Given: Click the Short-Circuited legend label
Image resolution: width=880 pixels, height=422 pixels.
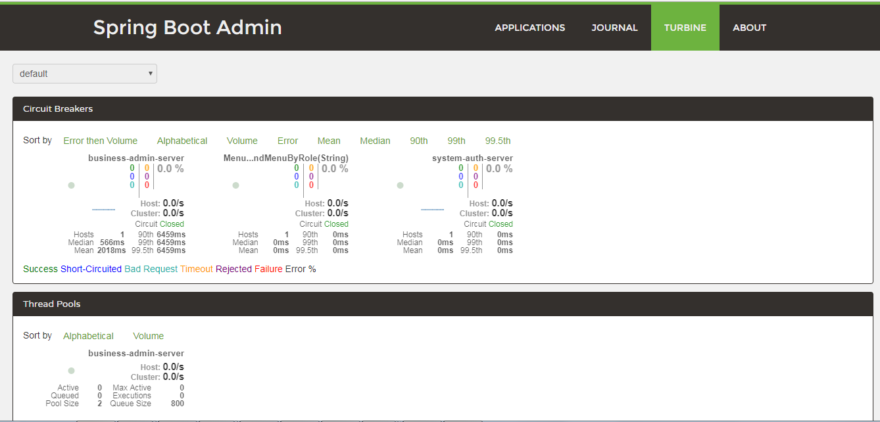Looking at the screenshot, I should point(91,269).
